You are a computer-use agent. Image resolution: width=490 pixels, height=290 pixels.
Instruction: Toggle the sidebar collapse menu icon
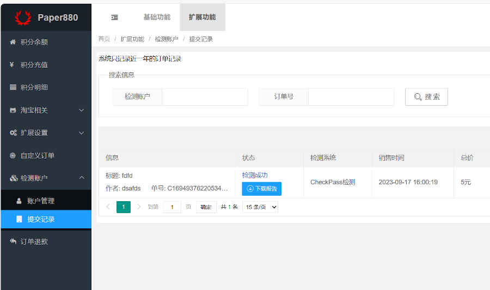click(115, 17)
